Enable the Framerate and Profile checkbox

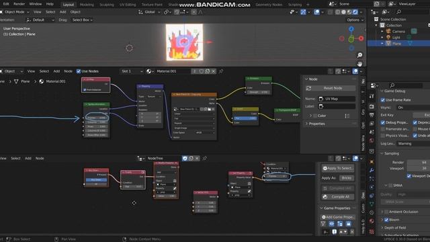click(383, 129)
